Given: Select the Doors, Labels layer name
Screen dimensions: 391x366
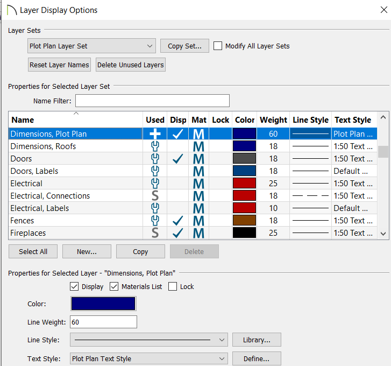Looking at the screenshot, I should coord(34,171).
